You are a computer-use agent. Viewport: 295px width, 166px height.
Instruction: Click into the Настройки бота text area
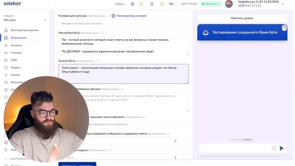[x=124, y=46]
